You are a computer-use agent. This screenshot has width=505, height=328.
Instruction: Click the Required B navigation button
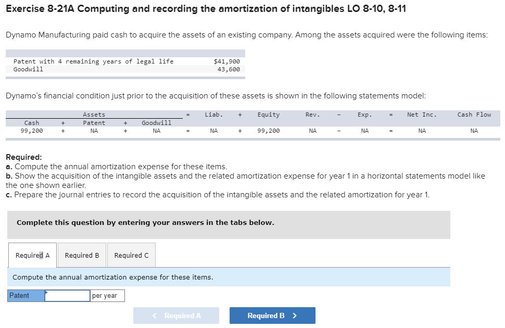(x=272, y=315)
